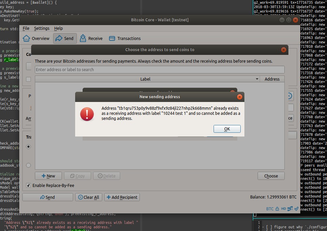Click the Choose button
The image size is (327, 231).
coord(271,176)
